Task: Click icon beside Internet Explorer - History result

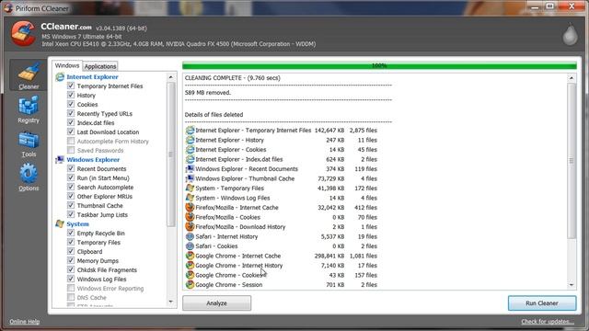Action: (190, 140)
